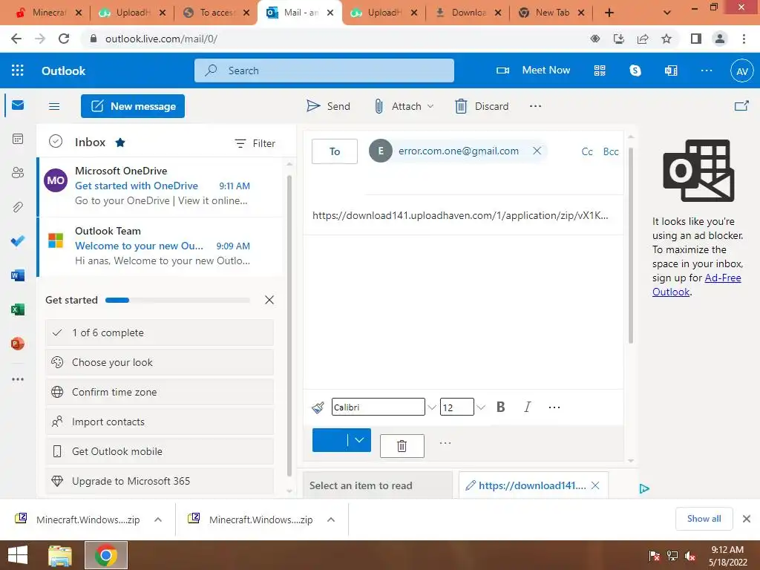
Task: Click the ad choices triangle icon
Action: 643,488
